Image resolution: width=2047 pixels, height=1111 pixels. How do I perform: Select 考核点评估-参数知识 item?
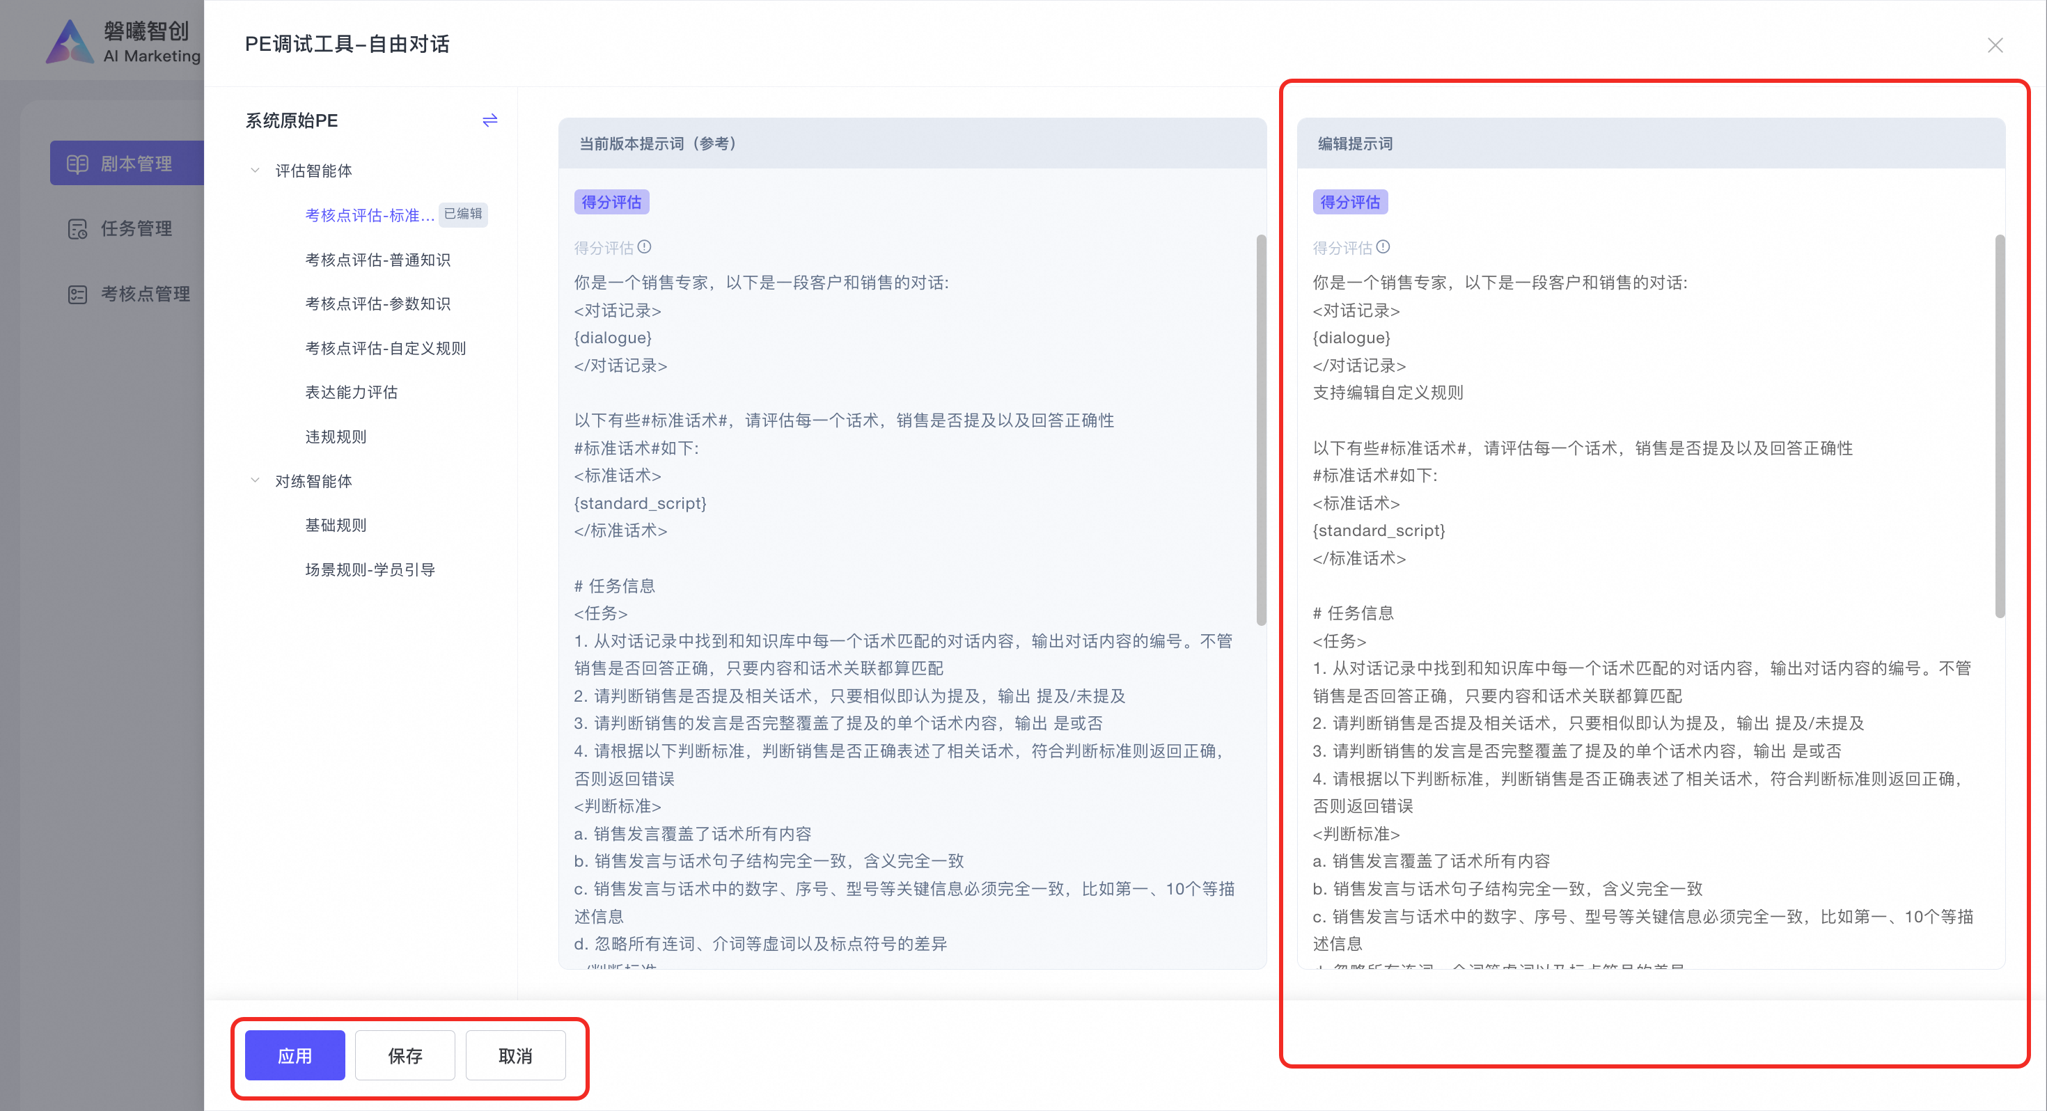point(377,304)
